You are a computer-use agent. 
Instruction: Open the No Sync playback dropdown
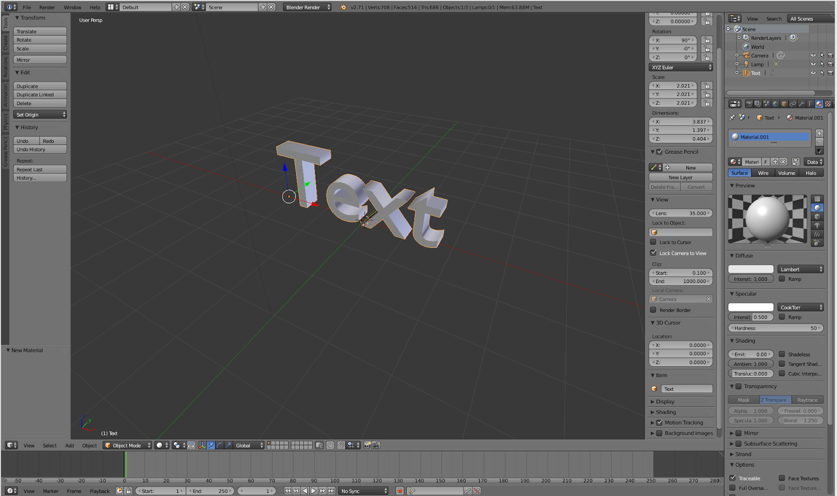click(x=364, y=491)
